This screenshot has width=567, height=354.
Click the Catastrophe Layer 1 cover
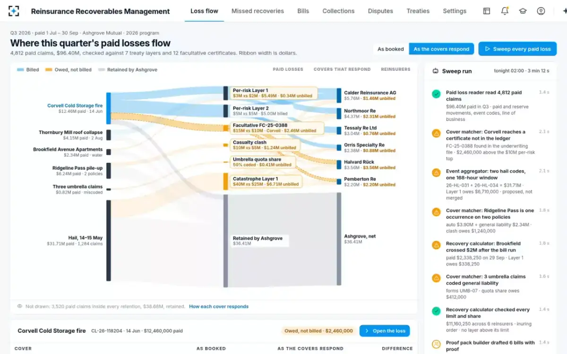click(x=266, y=182)
